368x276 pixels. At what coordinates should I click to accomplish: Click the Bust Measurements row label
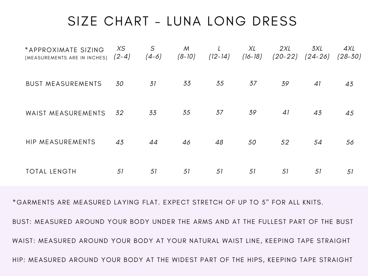coord(64,84)
